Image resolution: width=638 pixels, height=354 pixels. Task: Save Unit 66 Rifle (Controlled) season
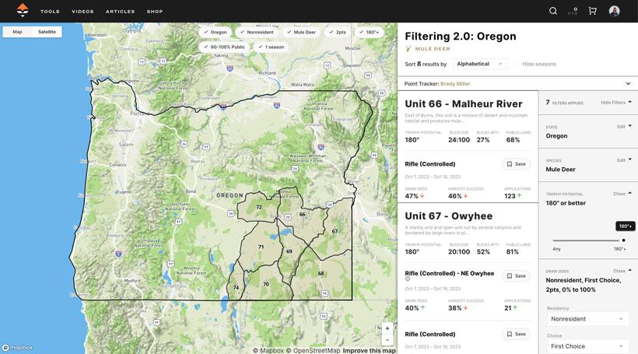(x=516, y=164)
